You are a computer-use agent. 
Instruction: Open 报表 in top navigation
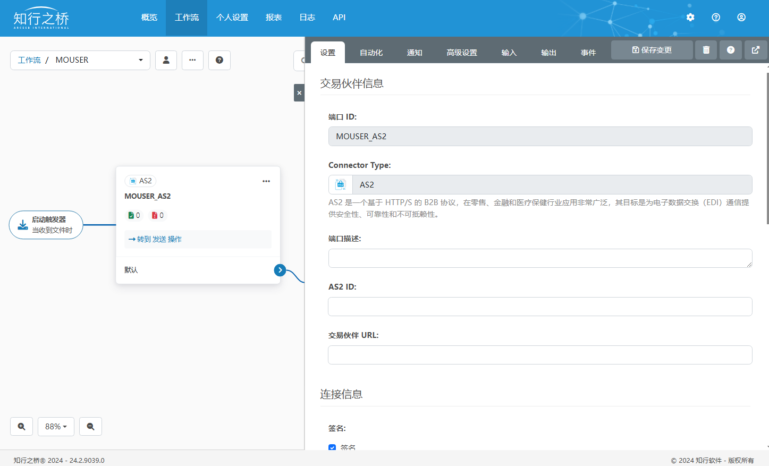(x=274, y=18)
